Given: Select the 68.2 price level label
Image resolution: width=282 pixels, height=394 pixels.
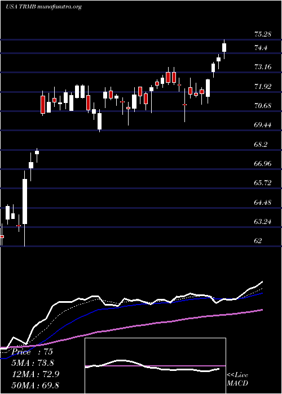Looking at the screenshot, I should click(x=261, y=145).
